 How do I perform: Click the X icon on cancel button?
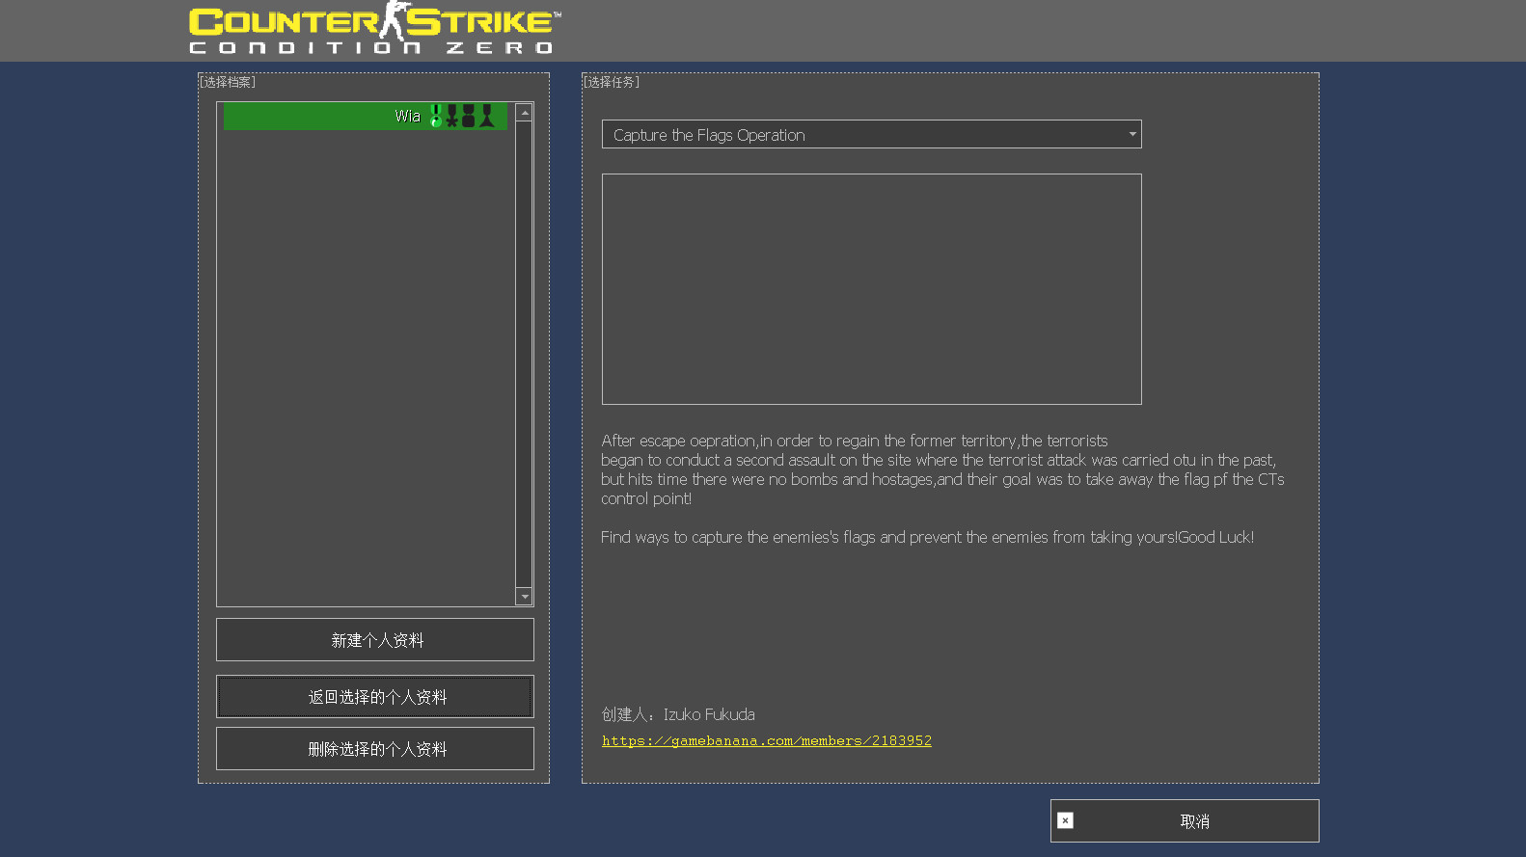coord(1065,820)
